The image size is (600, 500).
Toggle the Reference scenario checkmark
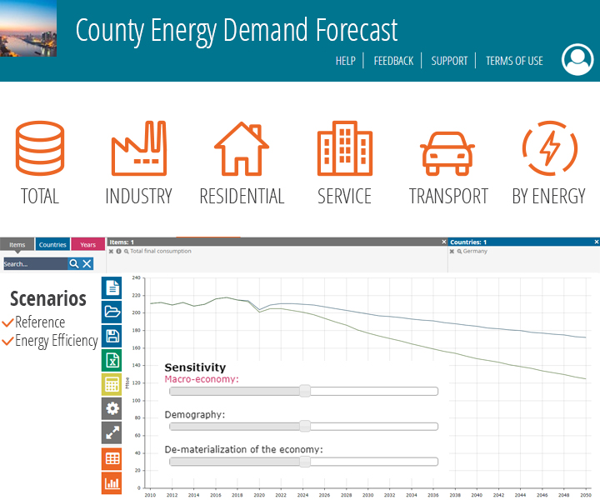click(8, 322)
